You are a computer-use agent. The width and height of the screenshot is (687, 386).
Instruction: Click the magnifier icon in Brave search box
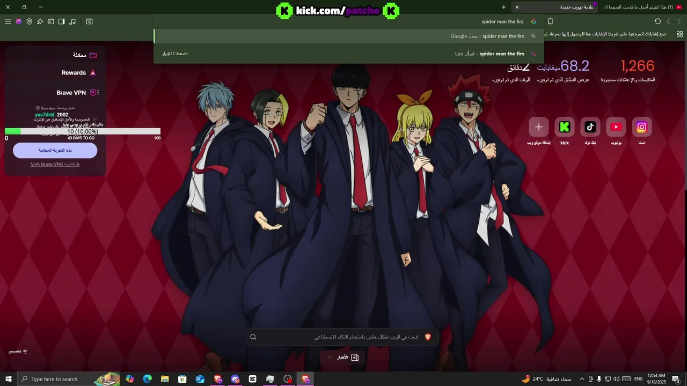pyautogui.click(x=253, y=337)
